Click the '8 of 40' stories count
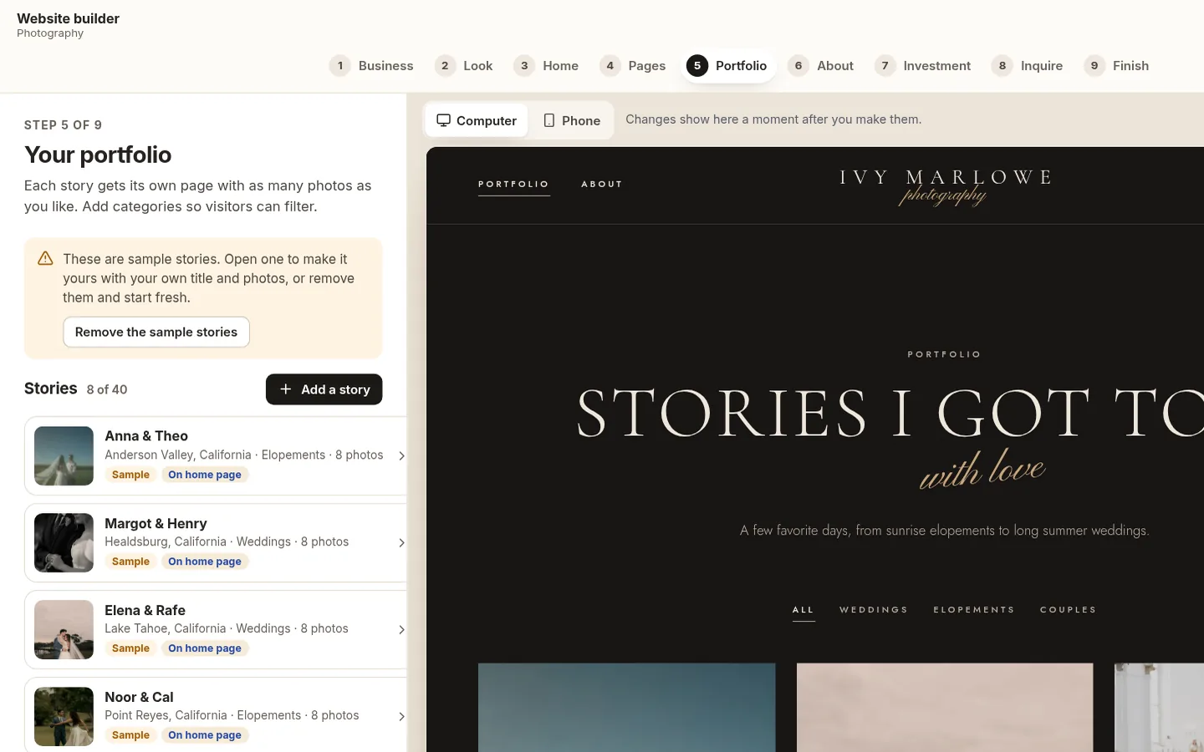This screenshot has height=752, width=1204. (x=107, y=389)
